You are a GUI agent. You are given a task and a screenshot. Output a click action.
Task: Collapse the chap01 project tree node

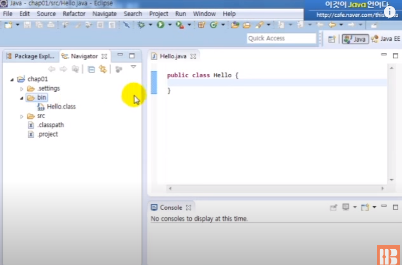[12, 80]
